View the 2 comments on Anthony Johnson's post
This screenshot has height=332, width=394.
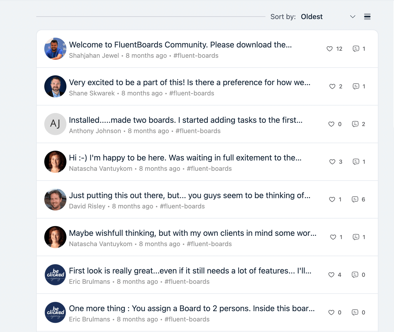tap(356, 124)
